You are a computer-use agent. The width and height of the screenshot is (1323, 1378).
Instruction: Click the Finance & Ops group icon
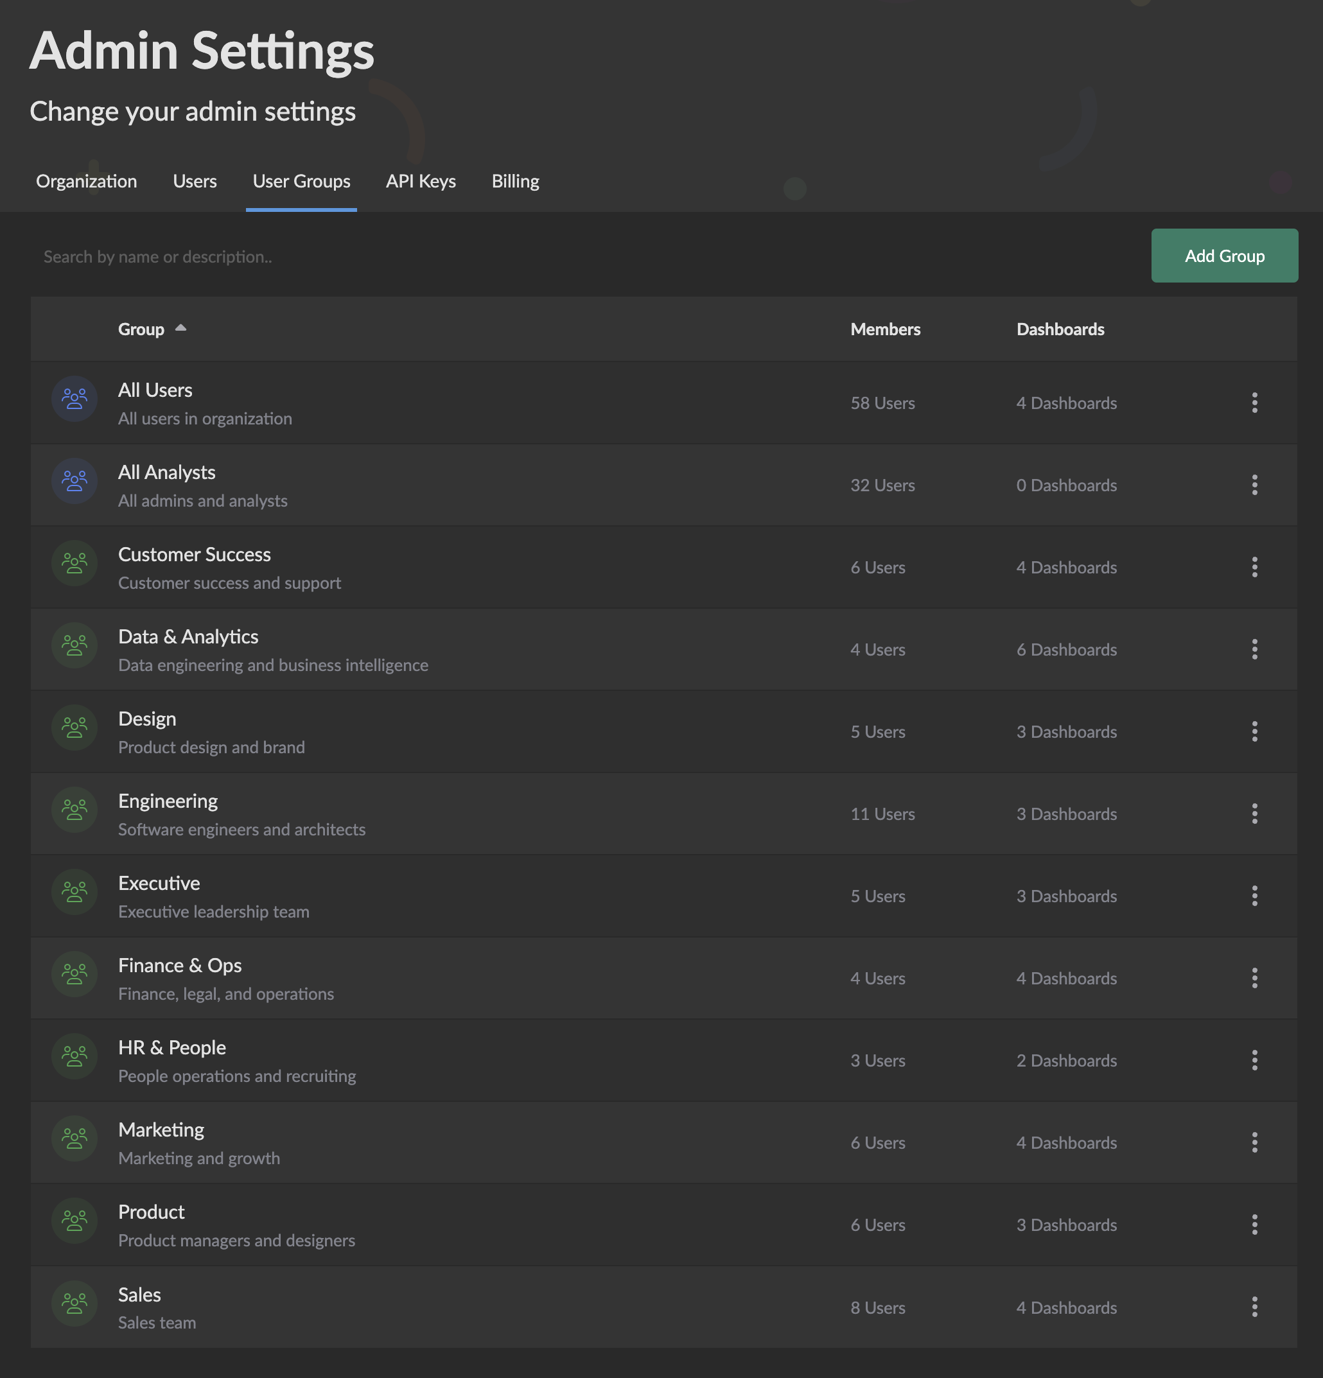[74, 973]
